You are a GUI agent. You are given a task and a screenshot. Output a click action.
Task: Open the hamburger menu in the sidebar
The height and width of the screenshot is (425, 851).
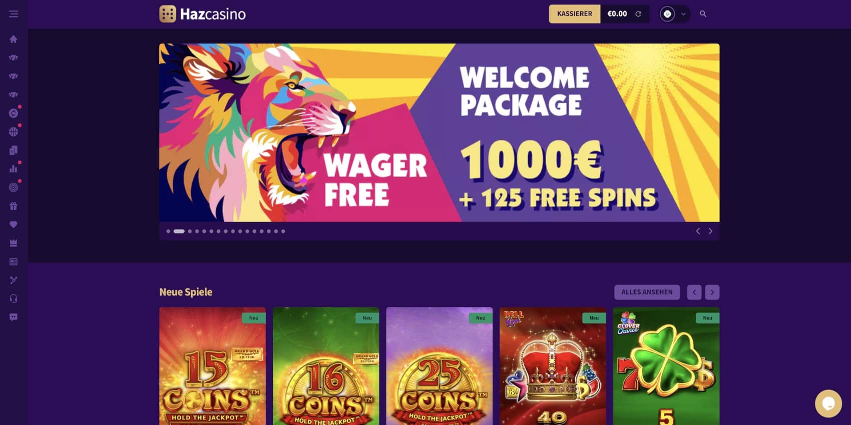click(14, 14)
